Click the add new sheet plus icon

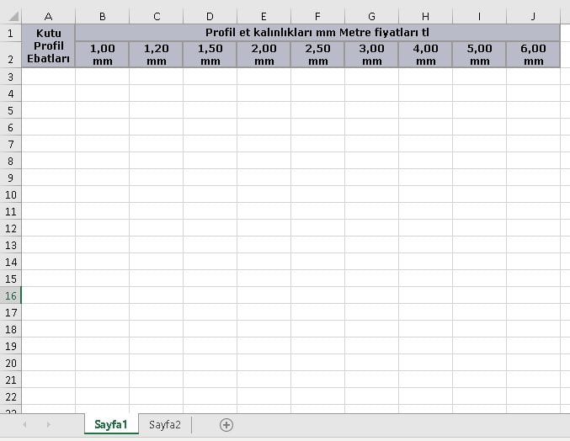pos(226,425)
